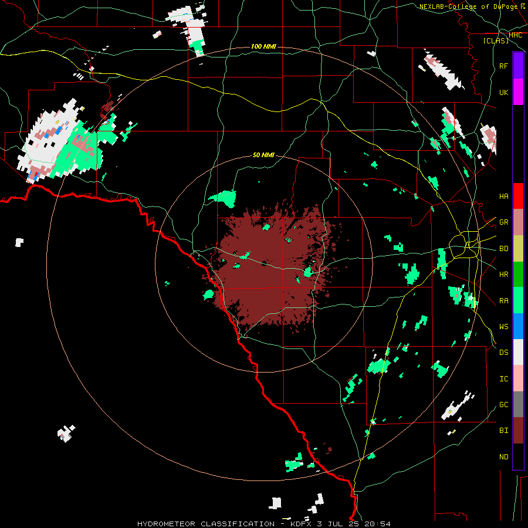Click the "HR" legend label
Screen dimensions: 528x528
[504, 275]
